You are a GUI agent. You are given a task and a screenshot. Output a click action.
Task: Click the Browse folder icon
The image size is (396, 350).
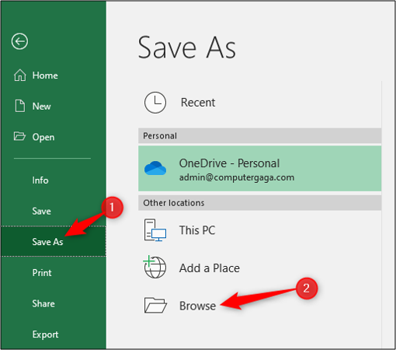(x=155, y=305)
